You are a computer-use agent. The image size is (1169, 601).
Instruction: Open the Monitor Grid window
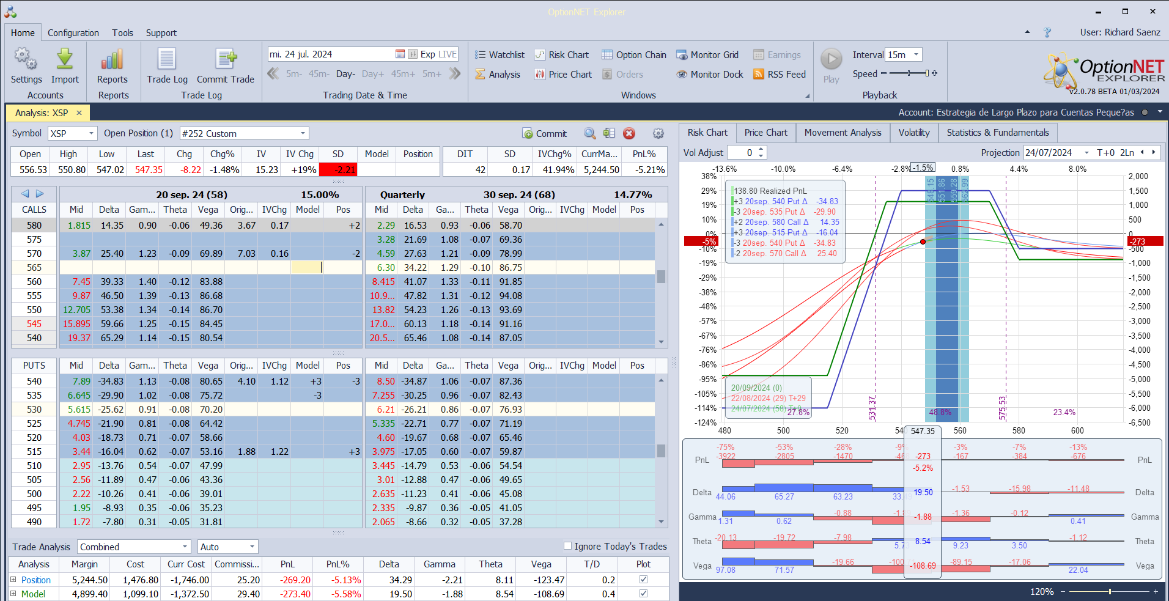point(707,55)
